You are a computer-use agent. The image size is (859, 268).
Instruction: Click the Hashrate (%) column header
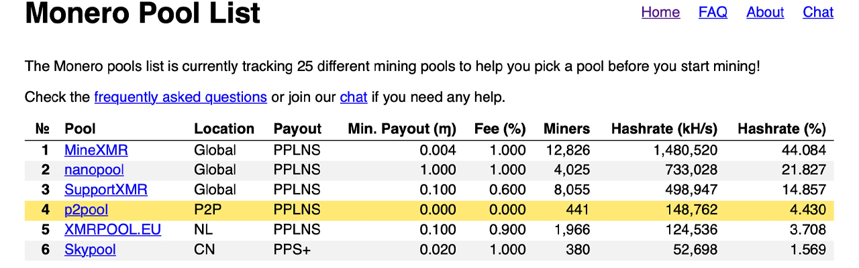tap(782, 129)
